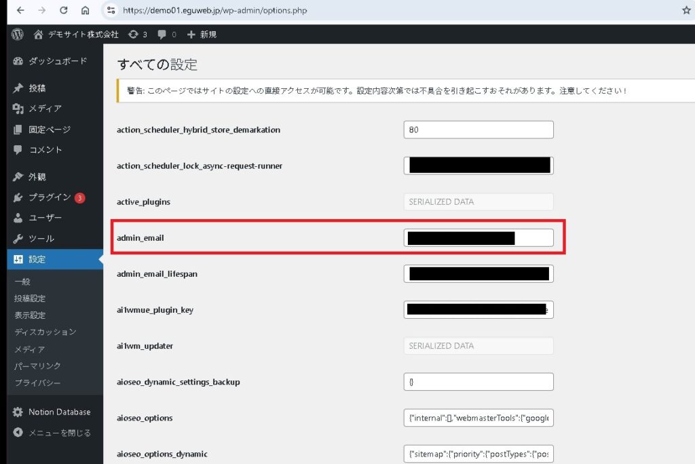Image resolution: width=695 pixels, height=464 pixels.
Task: Click the 新規 button in admin bar
Action: [202, 34]
